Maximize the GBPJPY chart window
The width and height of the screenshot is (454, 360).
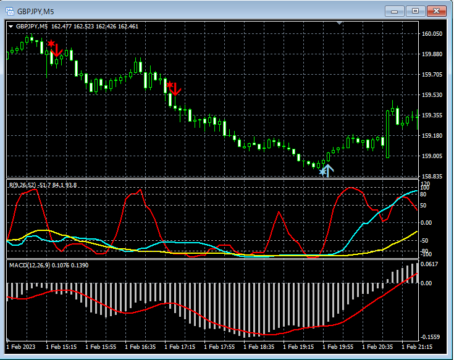[415, 11]
